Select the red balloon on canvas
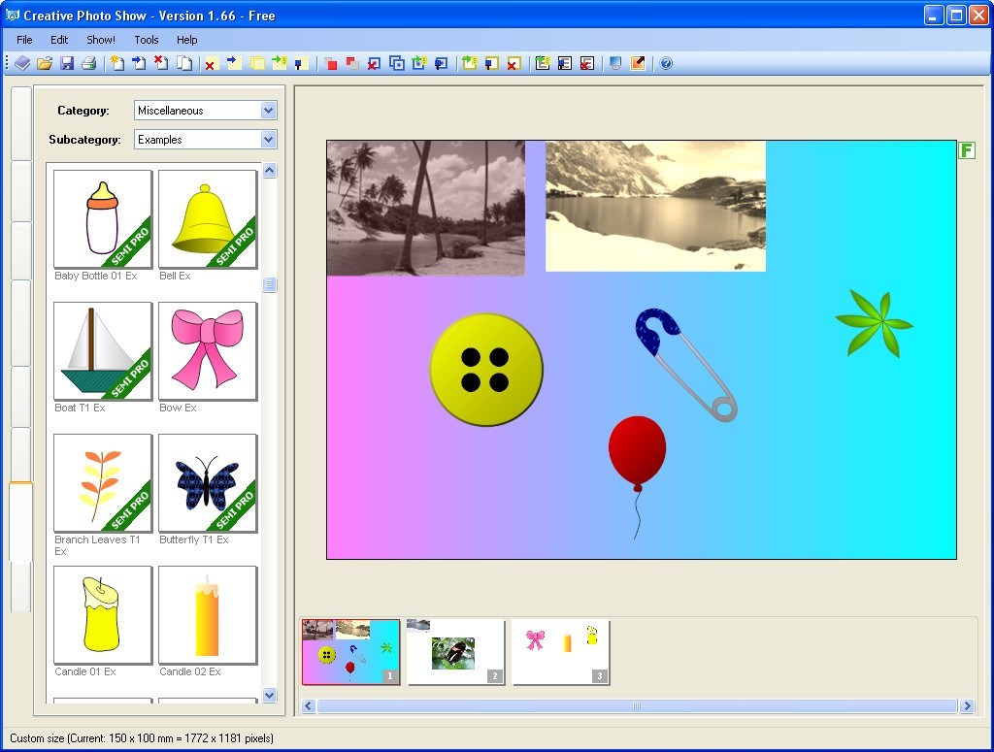The height and width of the screenshot is (752, 994). [x=637, y=477]
